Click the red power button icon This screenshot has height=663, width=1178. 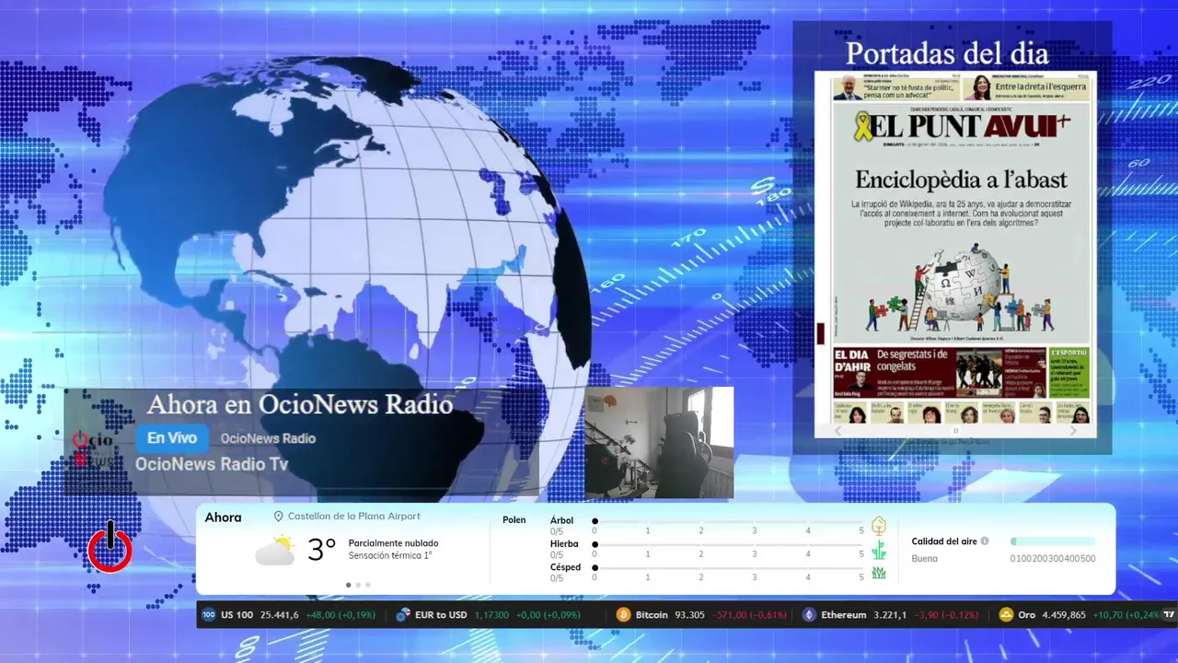click(110, 548)
